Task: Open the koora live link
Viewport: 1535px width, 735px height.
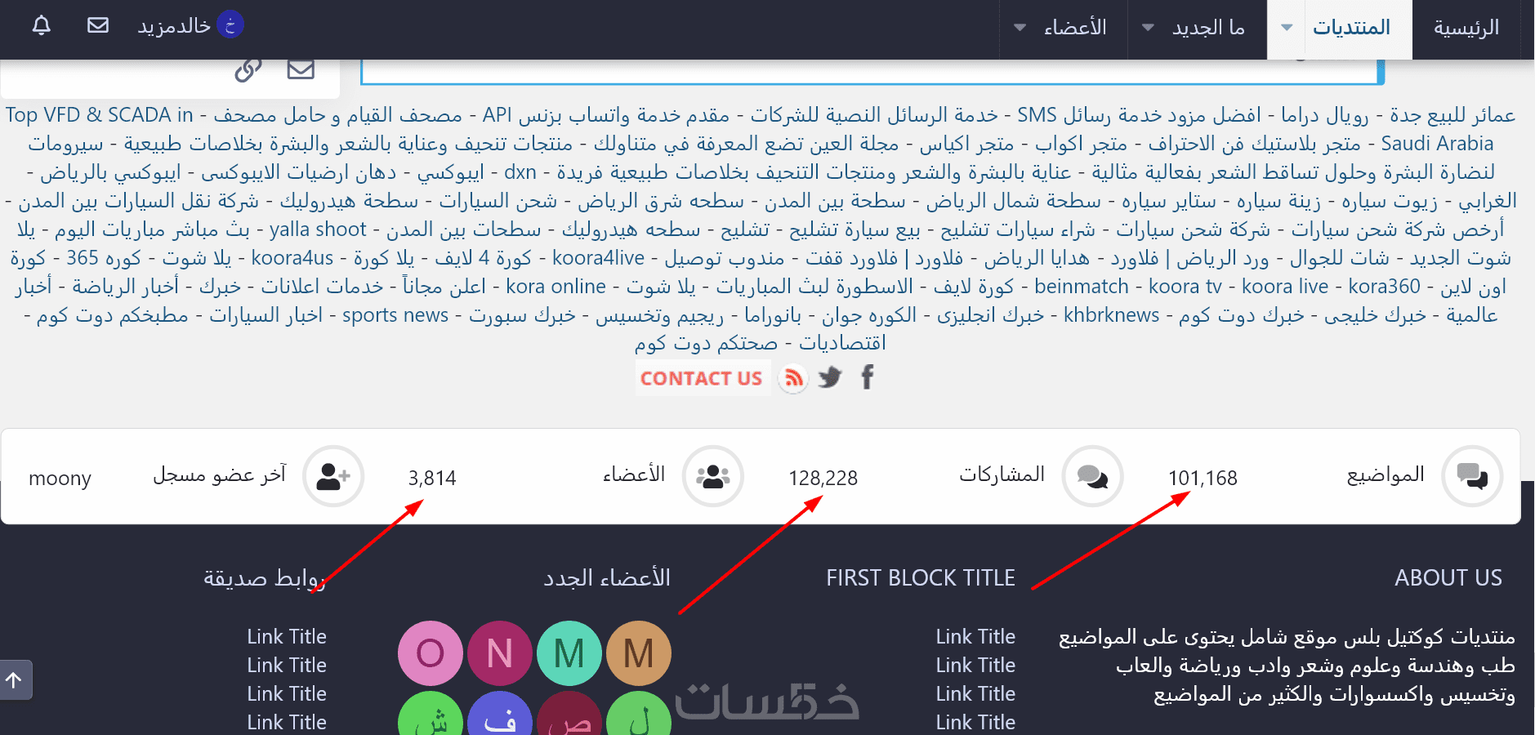Action: pos(1285,287)
